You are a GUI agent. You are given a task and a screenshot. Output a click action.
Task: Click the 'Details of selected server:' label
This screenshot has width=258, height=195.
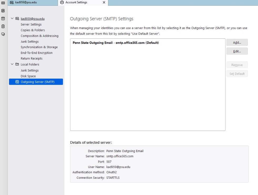91,142
